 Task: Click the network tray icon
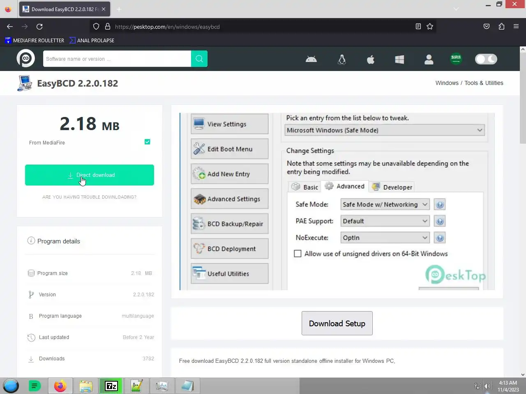[x=478, y=386]
